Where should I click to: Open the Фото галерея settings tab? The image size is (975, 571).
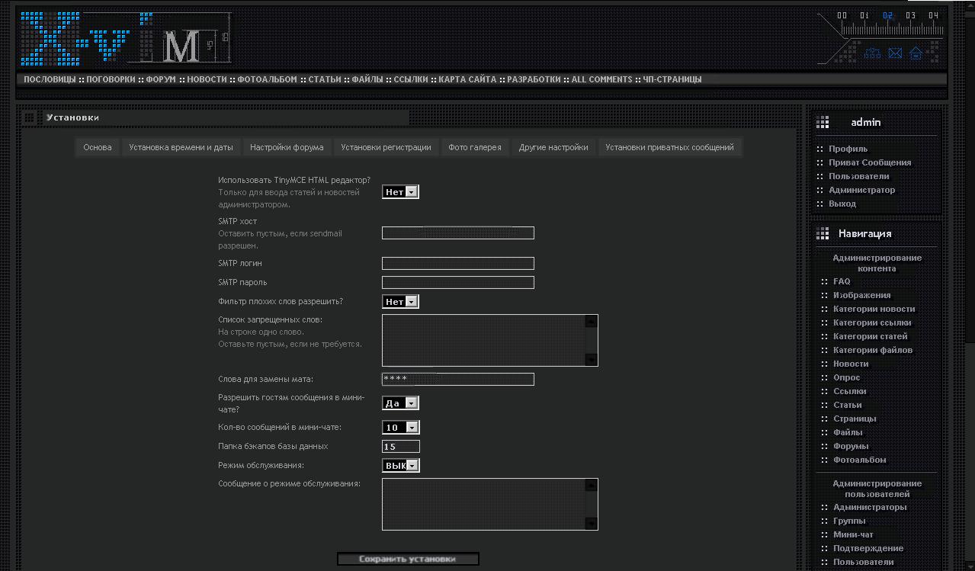click(x=474, y=147)
